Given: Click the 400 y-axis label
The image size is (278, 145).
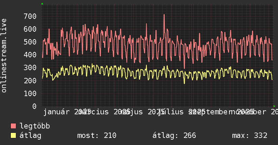Looking at the screenshot, I should [30, 55].
